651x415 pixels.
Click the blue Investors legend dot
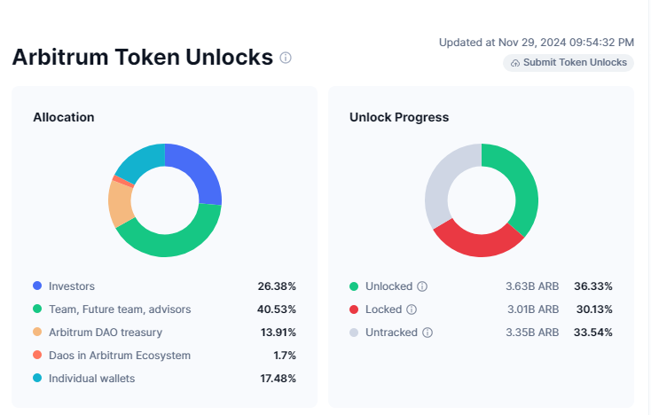coord(37,286)
